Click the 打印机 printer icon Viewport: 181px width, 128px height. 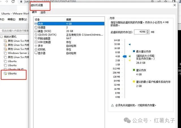pyautogui.click(x=36, y=49)
